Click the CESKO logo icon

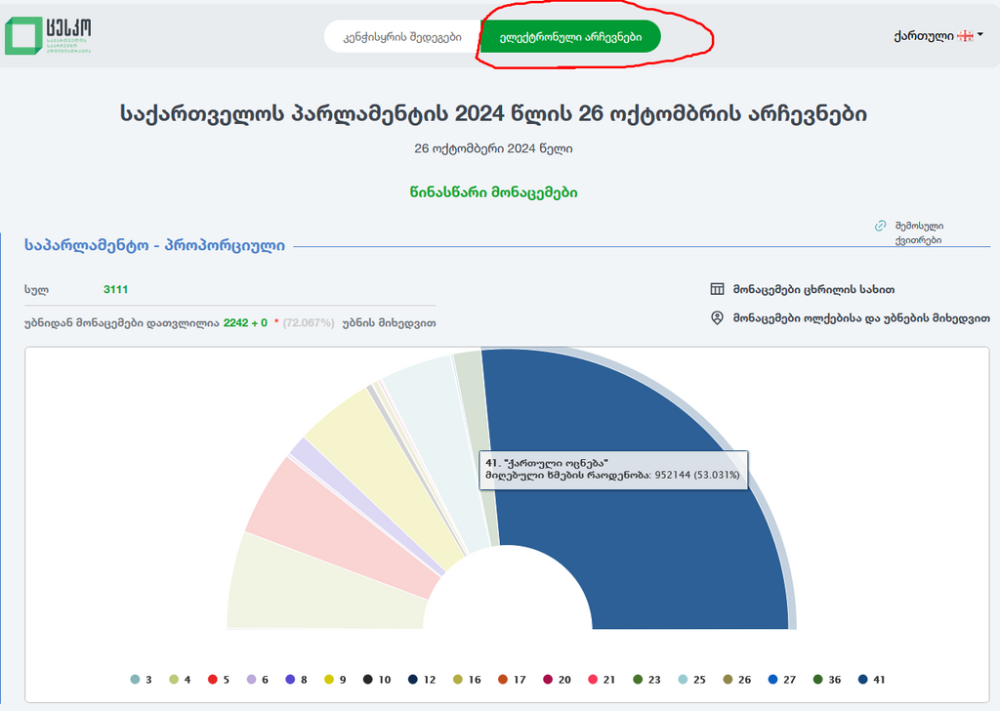[23, 36]
